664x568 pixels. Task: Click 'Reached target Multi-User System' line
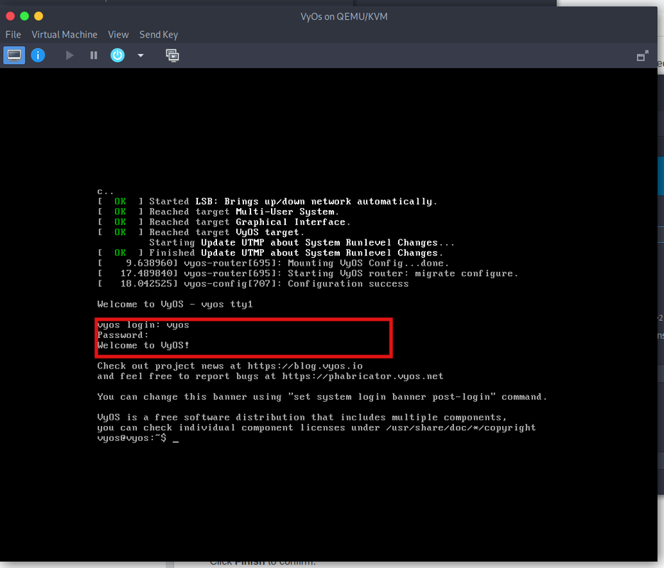(x=218, y=212)
